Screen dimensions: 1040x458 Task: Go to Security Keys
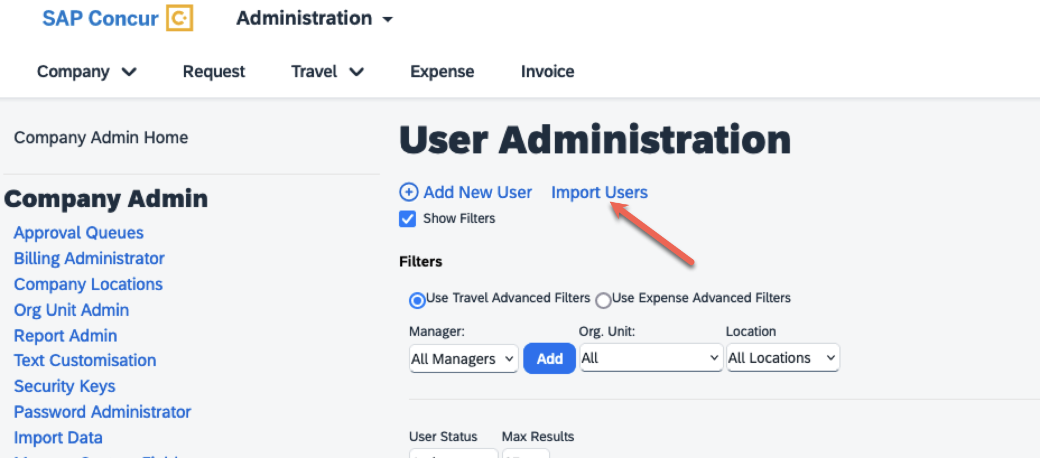64,386
